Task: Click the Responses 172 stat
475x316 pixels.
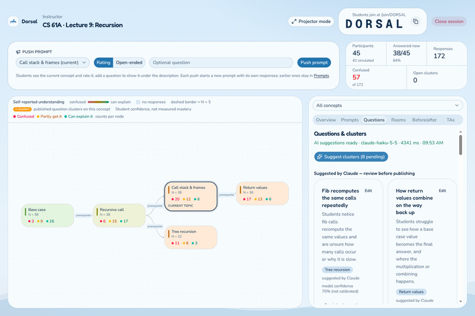Action: pyautogui.click(x=447, y=54)
